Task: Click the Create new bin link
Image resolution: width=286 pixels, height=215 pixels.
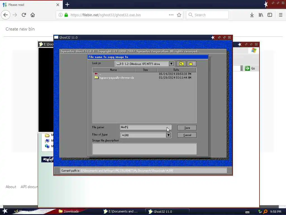Action: pyautogui.click(x=20, y=29)
